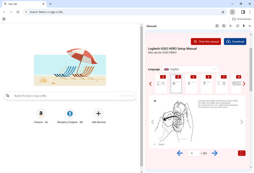Click the Manuals panel expand icon
Viewport: 254px width, 173px height.
[224, 26]
